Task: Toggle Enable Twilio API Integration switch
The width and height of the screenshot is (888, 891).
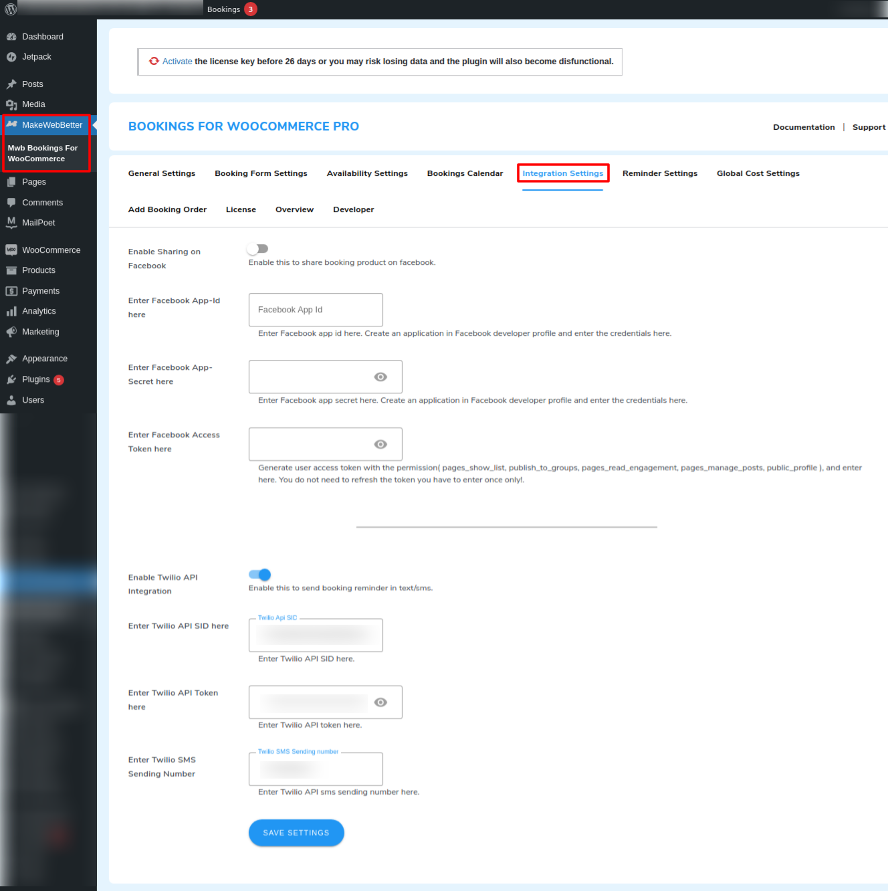Action: pyautogui.click(x=259, y=575)
